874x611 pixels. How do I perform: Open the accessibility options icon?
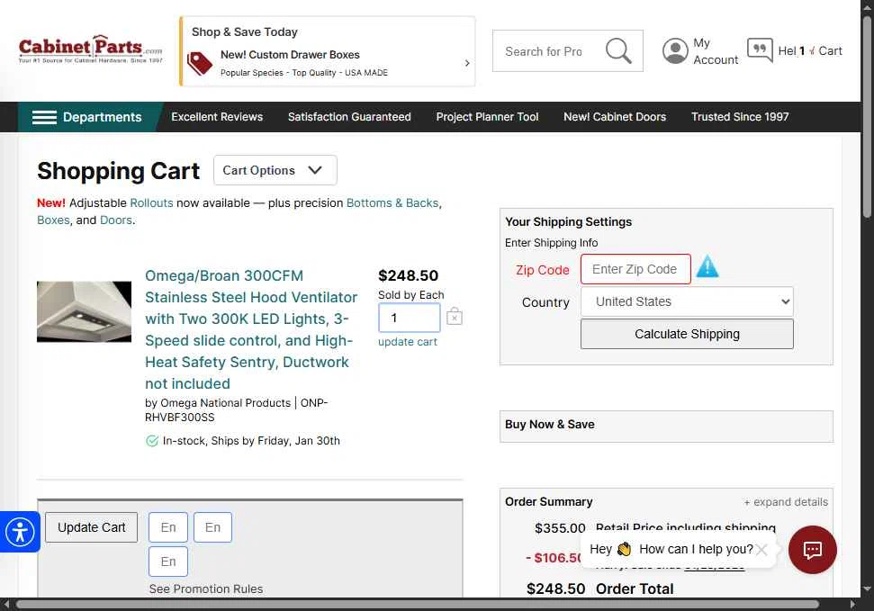click(20, 532)
